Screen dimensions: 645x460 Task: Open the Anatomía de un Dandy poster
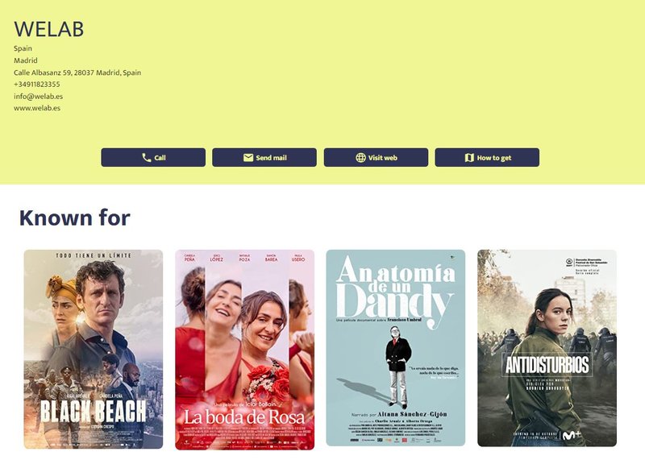coord(396,348)
